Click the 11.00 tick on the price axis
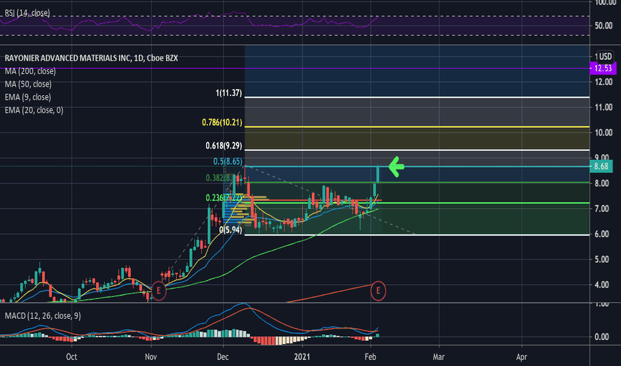Screen dimensions: 621x366 604,107
